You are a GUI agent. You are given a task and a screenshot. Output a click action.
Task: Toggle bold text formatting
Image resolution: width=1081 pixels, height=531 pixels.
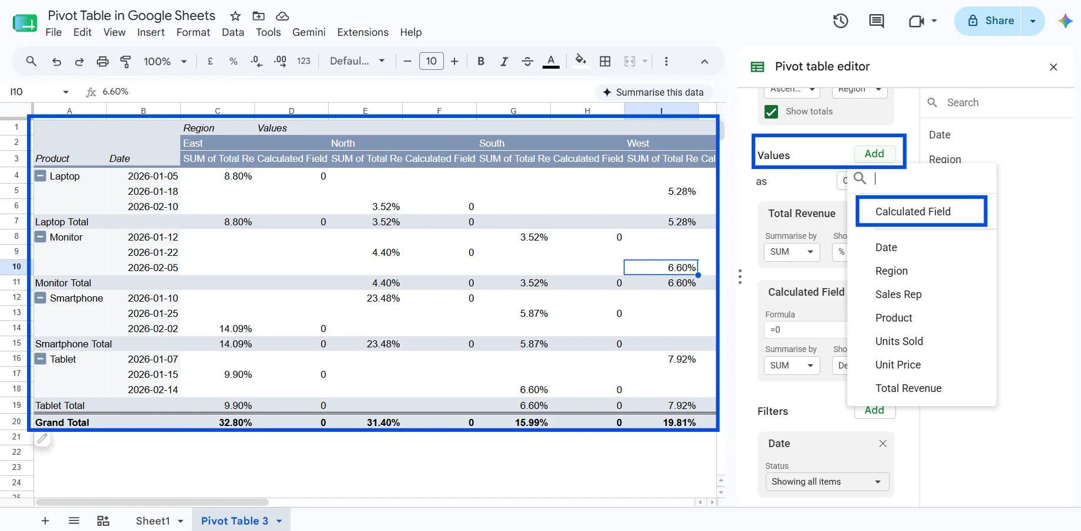click(481, 61)
